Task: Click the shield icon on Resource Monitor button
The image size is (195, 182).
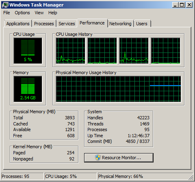Action: [98, 158]
